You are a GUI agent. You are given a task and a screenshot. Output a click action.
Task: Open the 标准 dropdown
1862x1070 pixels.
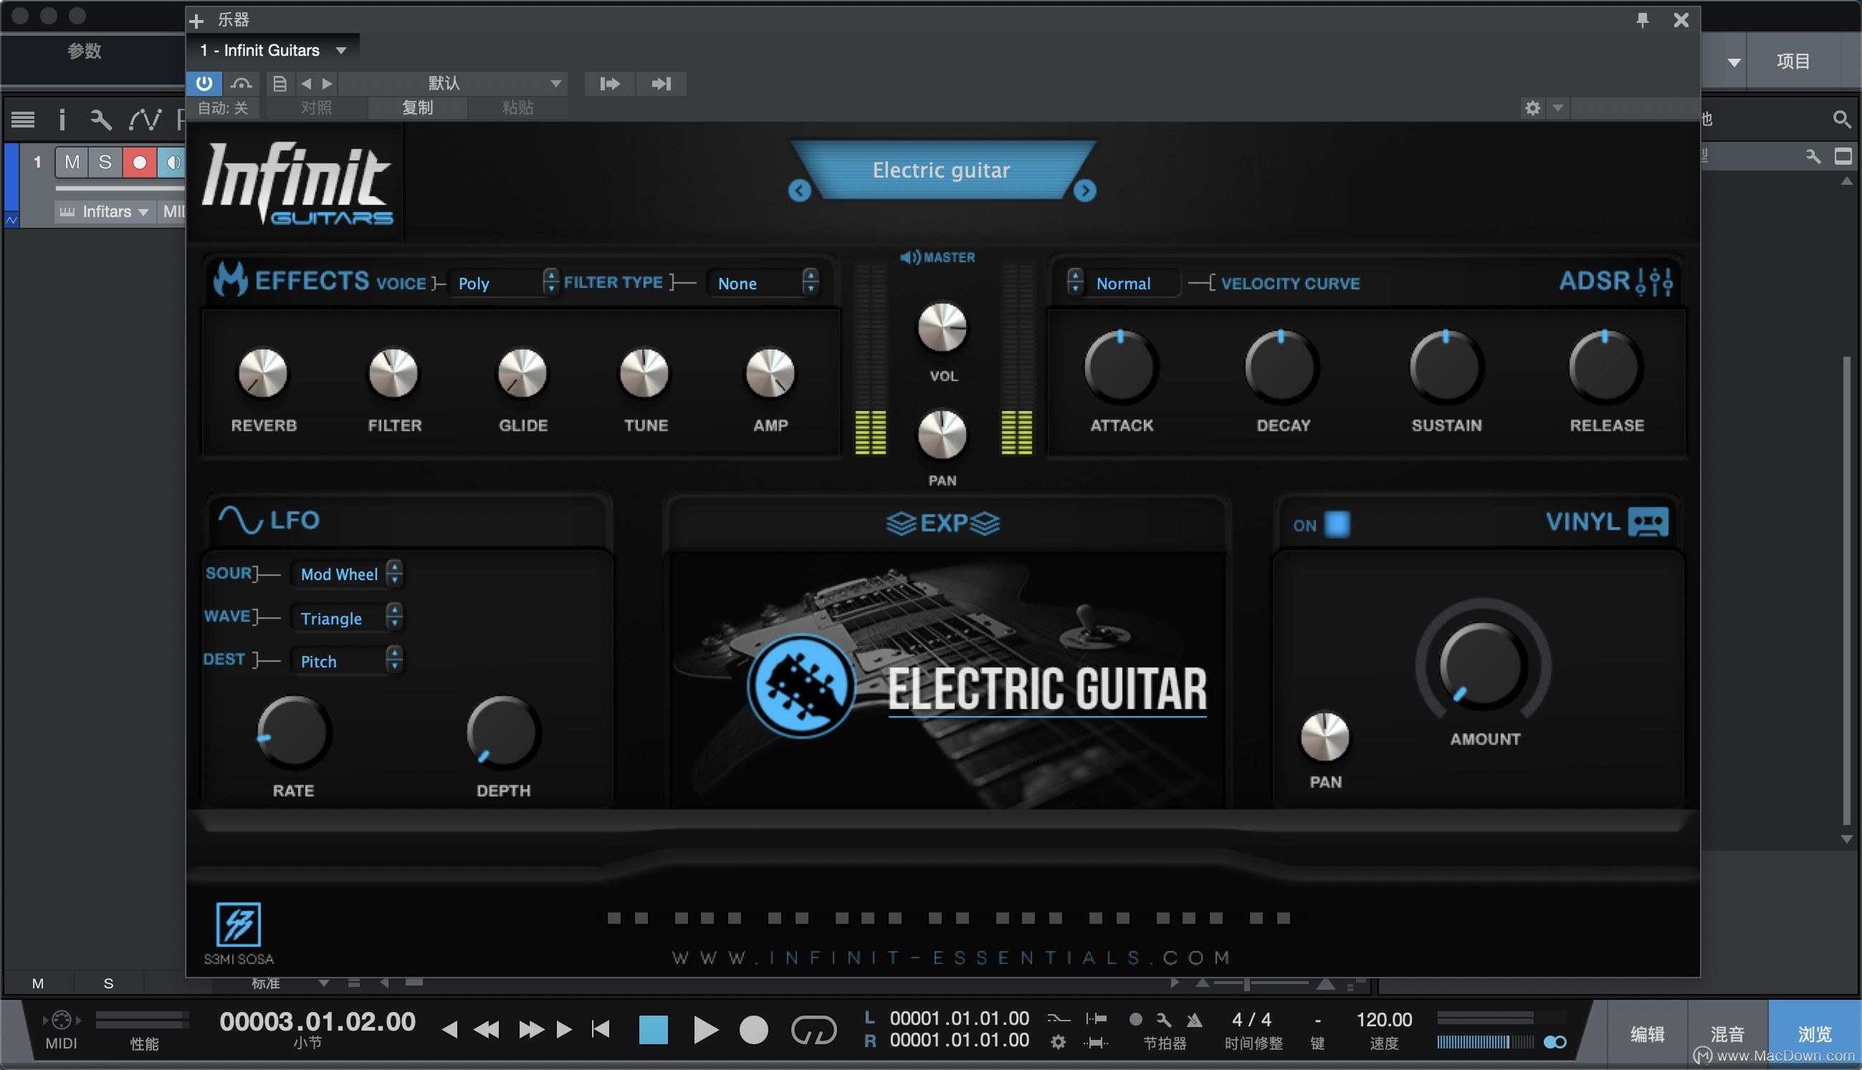[290, 983]
